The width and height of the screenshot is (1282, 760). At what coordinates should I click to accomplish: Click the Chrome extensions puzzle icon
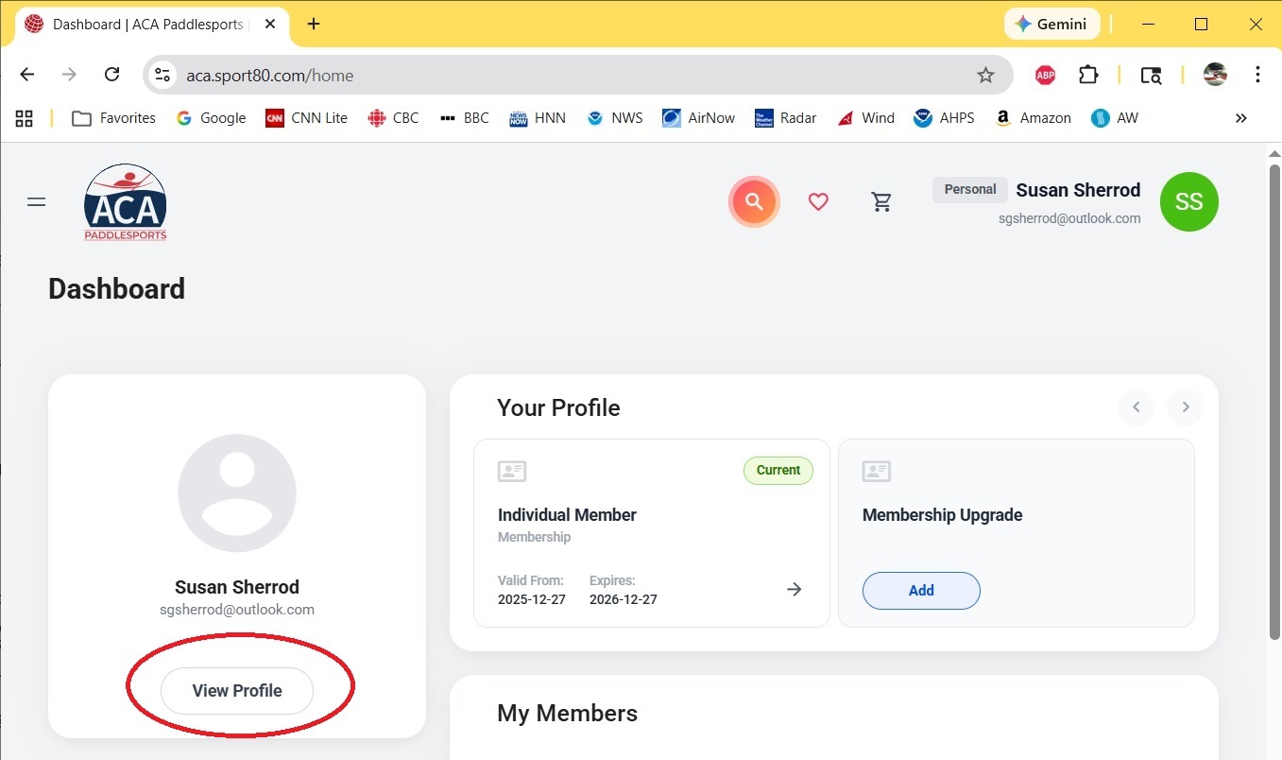[x=1087, y=74]
